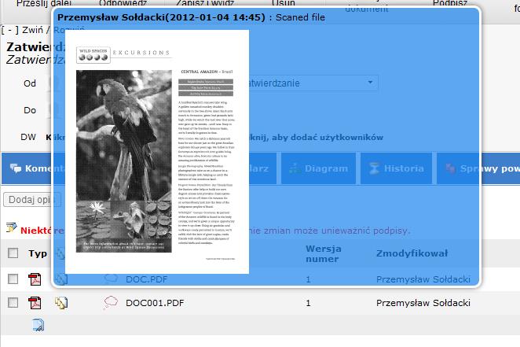
Task: Click version number 1 of DOC001.PDF
Action: click(308, 303)
